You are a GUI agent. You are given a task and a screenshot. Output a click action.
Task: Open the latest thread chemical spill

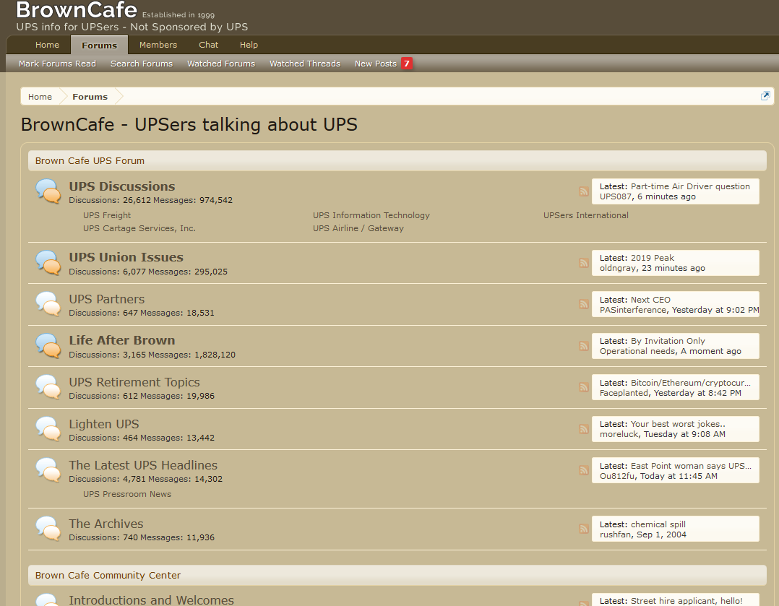click(x=658, y=524)
